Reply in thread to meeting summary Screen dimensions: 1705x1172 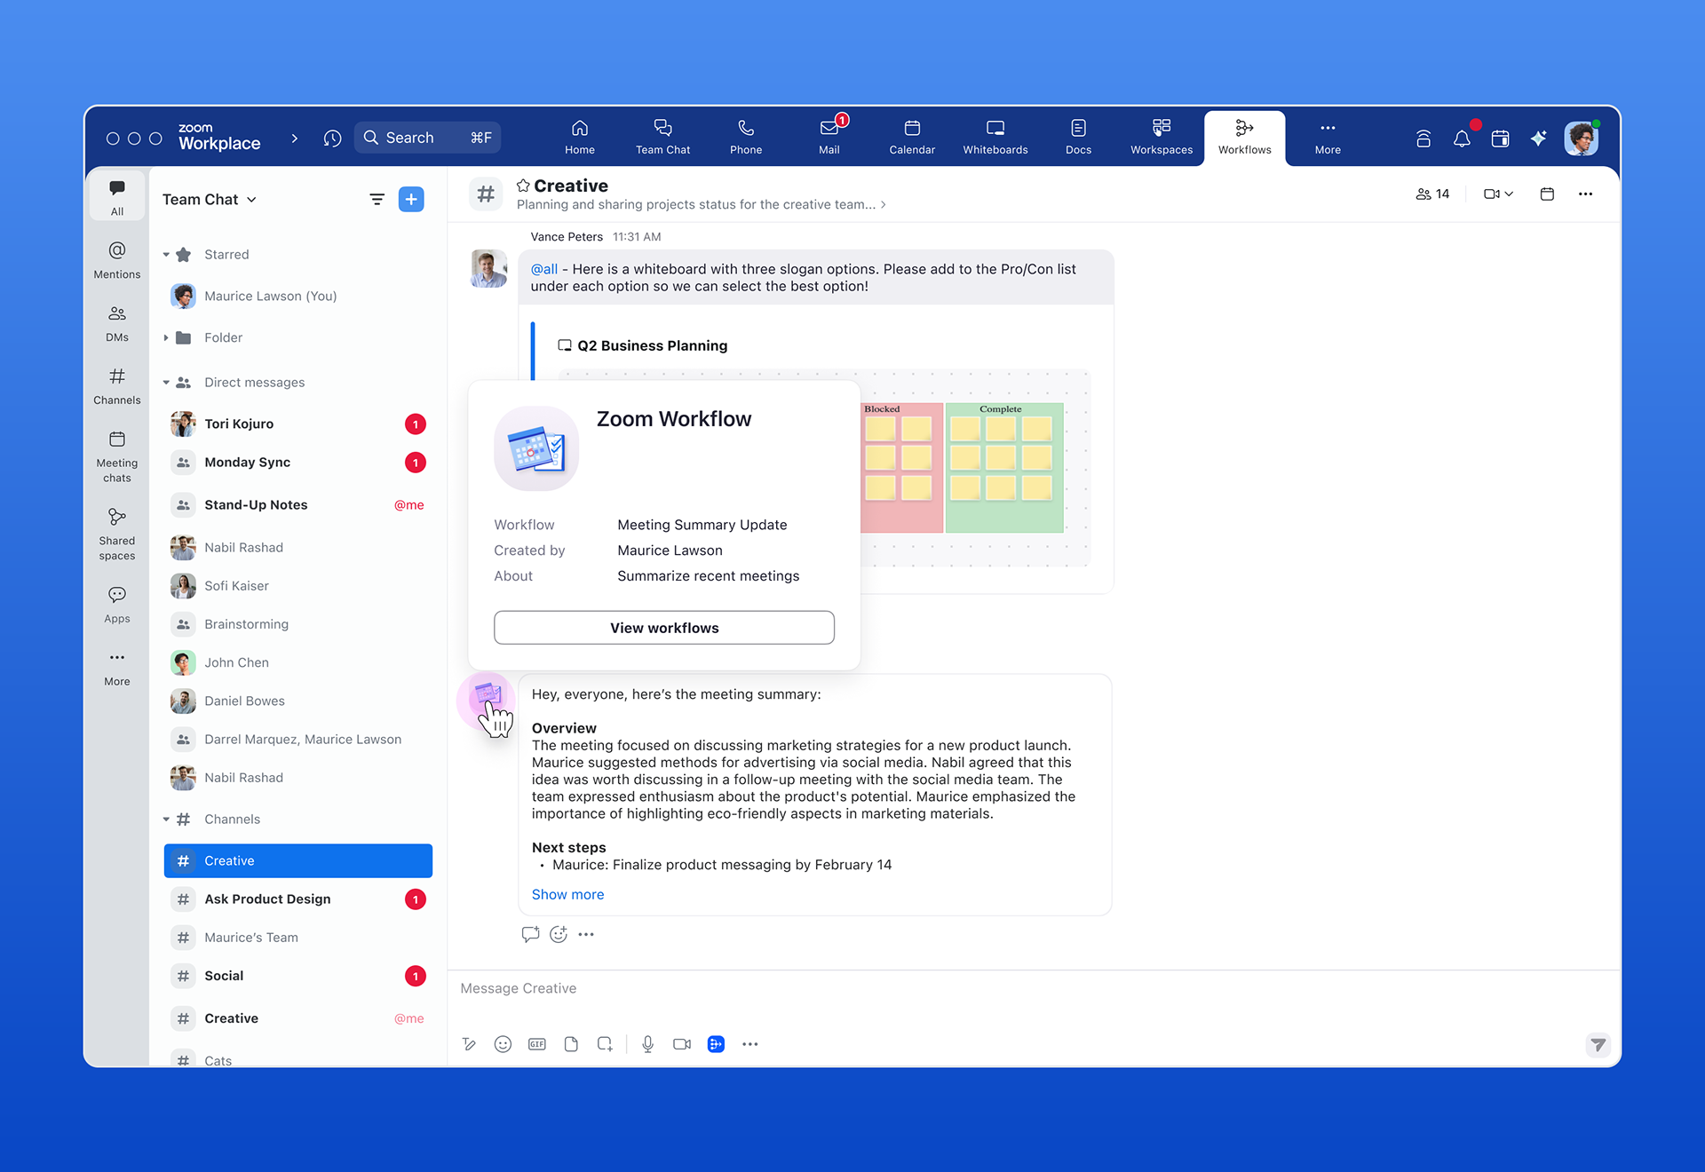530,934
